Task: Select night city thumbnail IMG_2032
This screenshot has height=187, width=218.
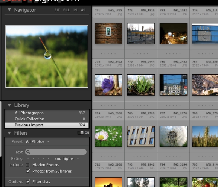Action: pos(173,33)
